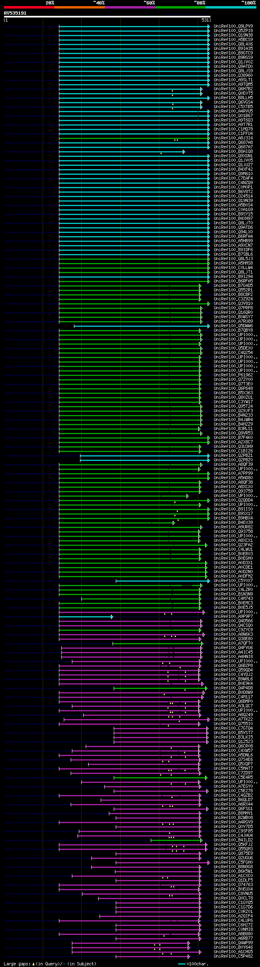This screenshot has height=967, width=260.
Task: Click hit label UniRef100_Q3V810
Action: 233,304
